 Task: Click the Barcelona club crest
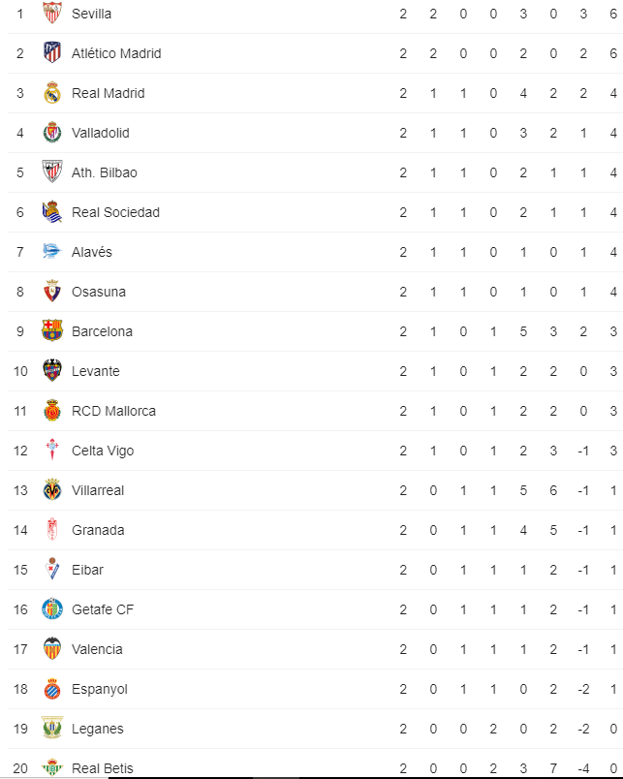(x=52, y=330)
